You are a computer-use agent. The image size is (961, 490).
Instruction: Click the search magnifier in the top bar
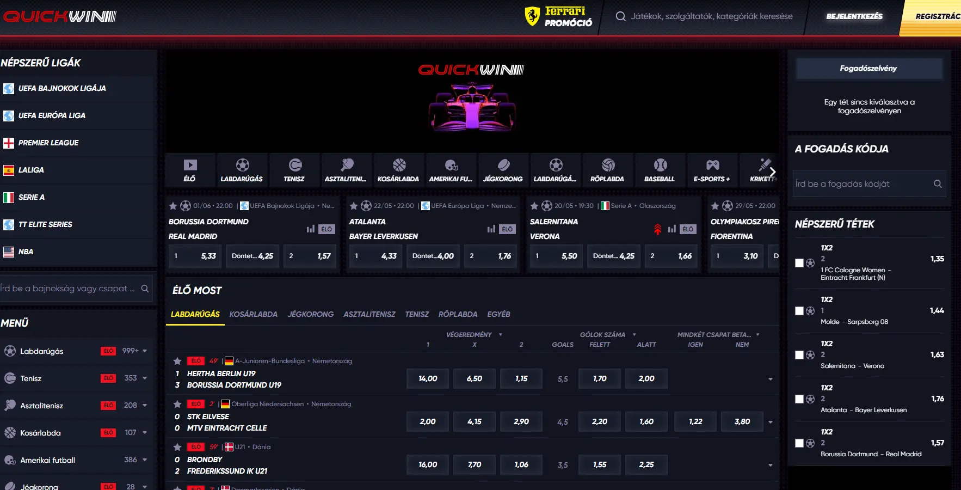tap(620, 16)
